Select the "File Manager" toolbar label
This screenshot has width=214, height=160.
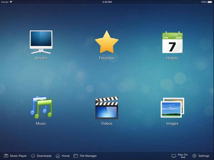pos(88,156)
